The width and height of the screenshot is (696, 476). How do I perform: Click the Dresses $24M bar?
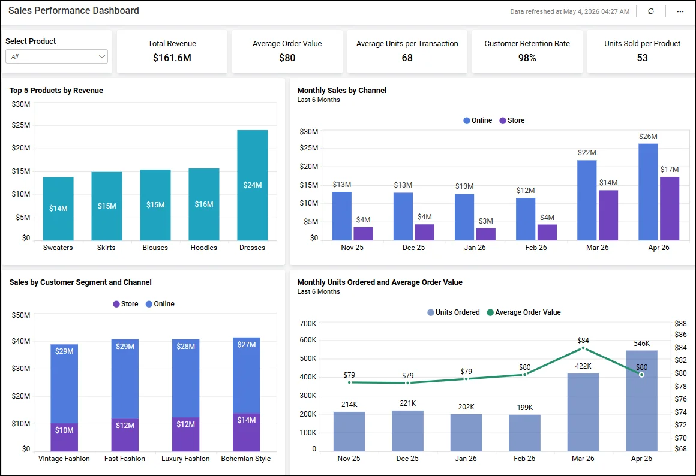click(x=252, y=185)
